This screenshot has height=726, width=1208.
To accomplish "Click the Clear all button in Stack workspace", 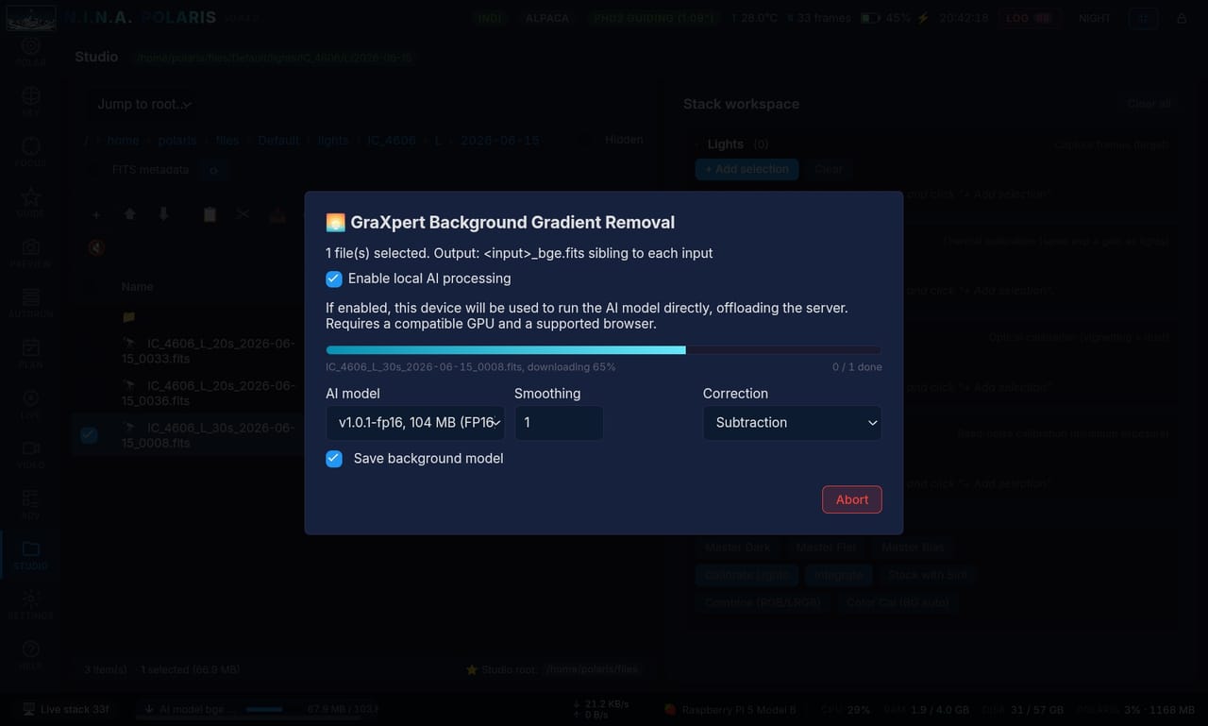I will pyautogui.click(x=1149, y=104).
